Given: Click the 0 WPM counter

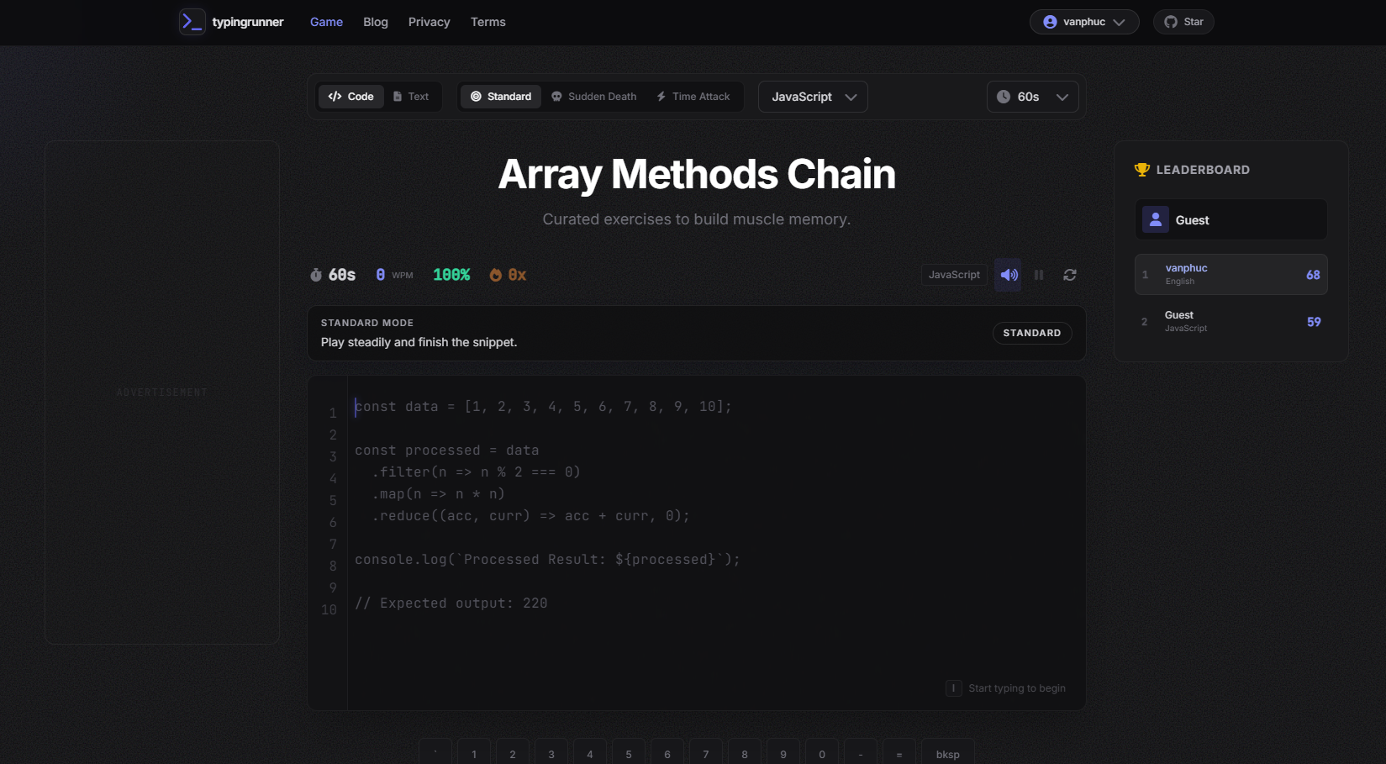Looking at the screenshot, I should tap(394, 275).
